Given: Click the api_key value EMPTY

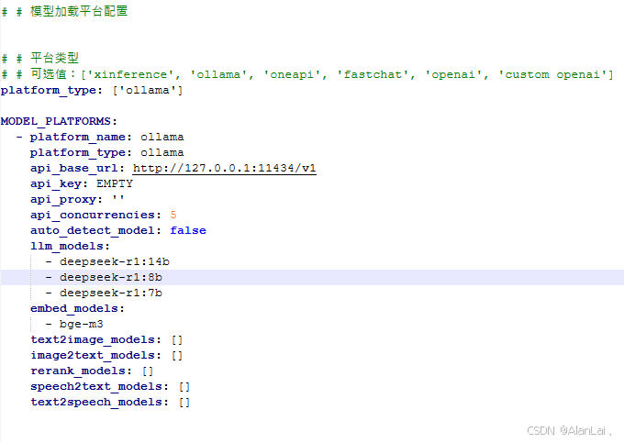Looking at the screenshot, I should coord(115,183).
